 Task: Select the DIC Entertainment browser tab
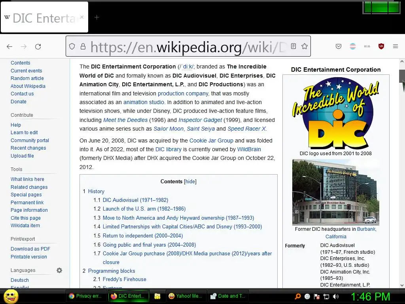point(44,17)
